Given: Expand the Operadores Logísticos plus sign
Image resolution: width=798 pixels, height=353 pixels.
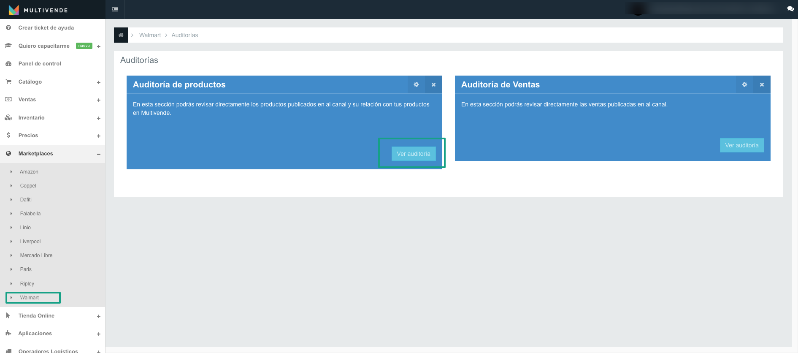Looking at the screenshot, I should (99, 351).
